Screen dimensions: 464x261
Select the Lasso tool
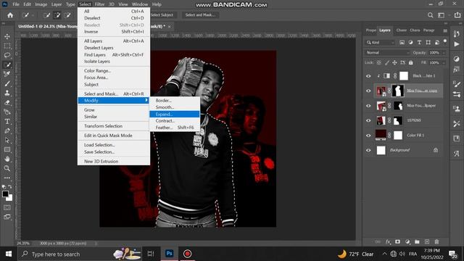(x=7, y=55)
